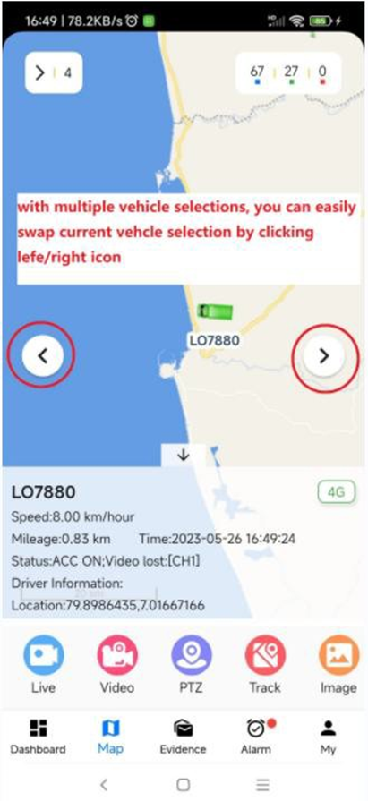
Task: Go to the My profile tab
Action: click(328, 737)
